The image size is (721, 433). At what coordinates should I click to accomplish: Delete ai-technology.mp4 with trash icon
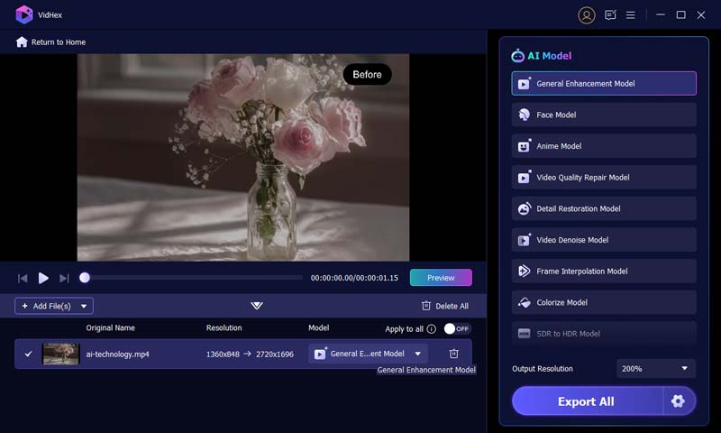click(454, 354)
